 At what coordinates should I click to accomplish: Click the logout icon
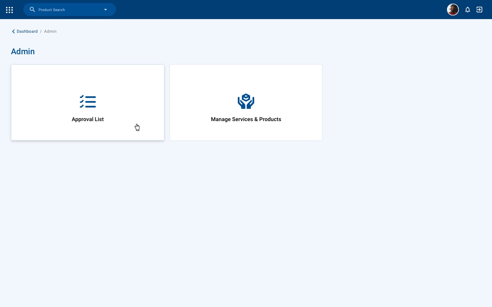(x=479, y=10)
